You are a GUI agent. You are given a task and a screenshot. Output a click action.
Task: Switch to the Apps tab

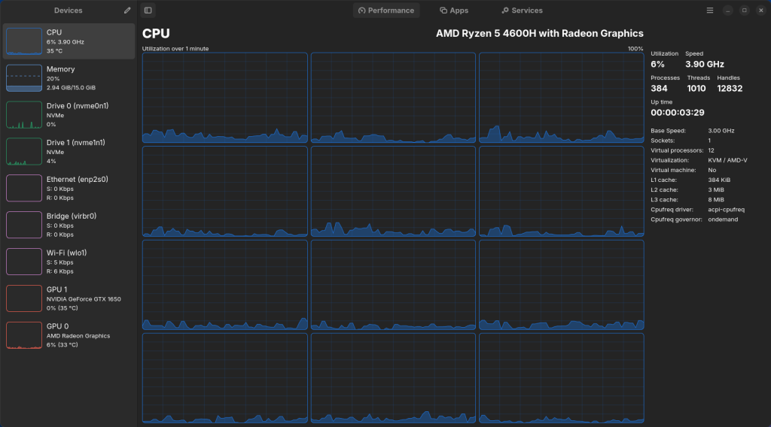(x=454, y=11)
